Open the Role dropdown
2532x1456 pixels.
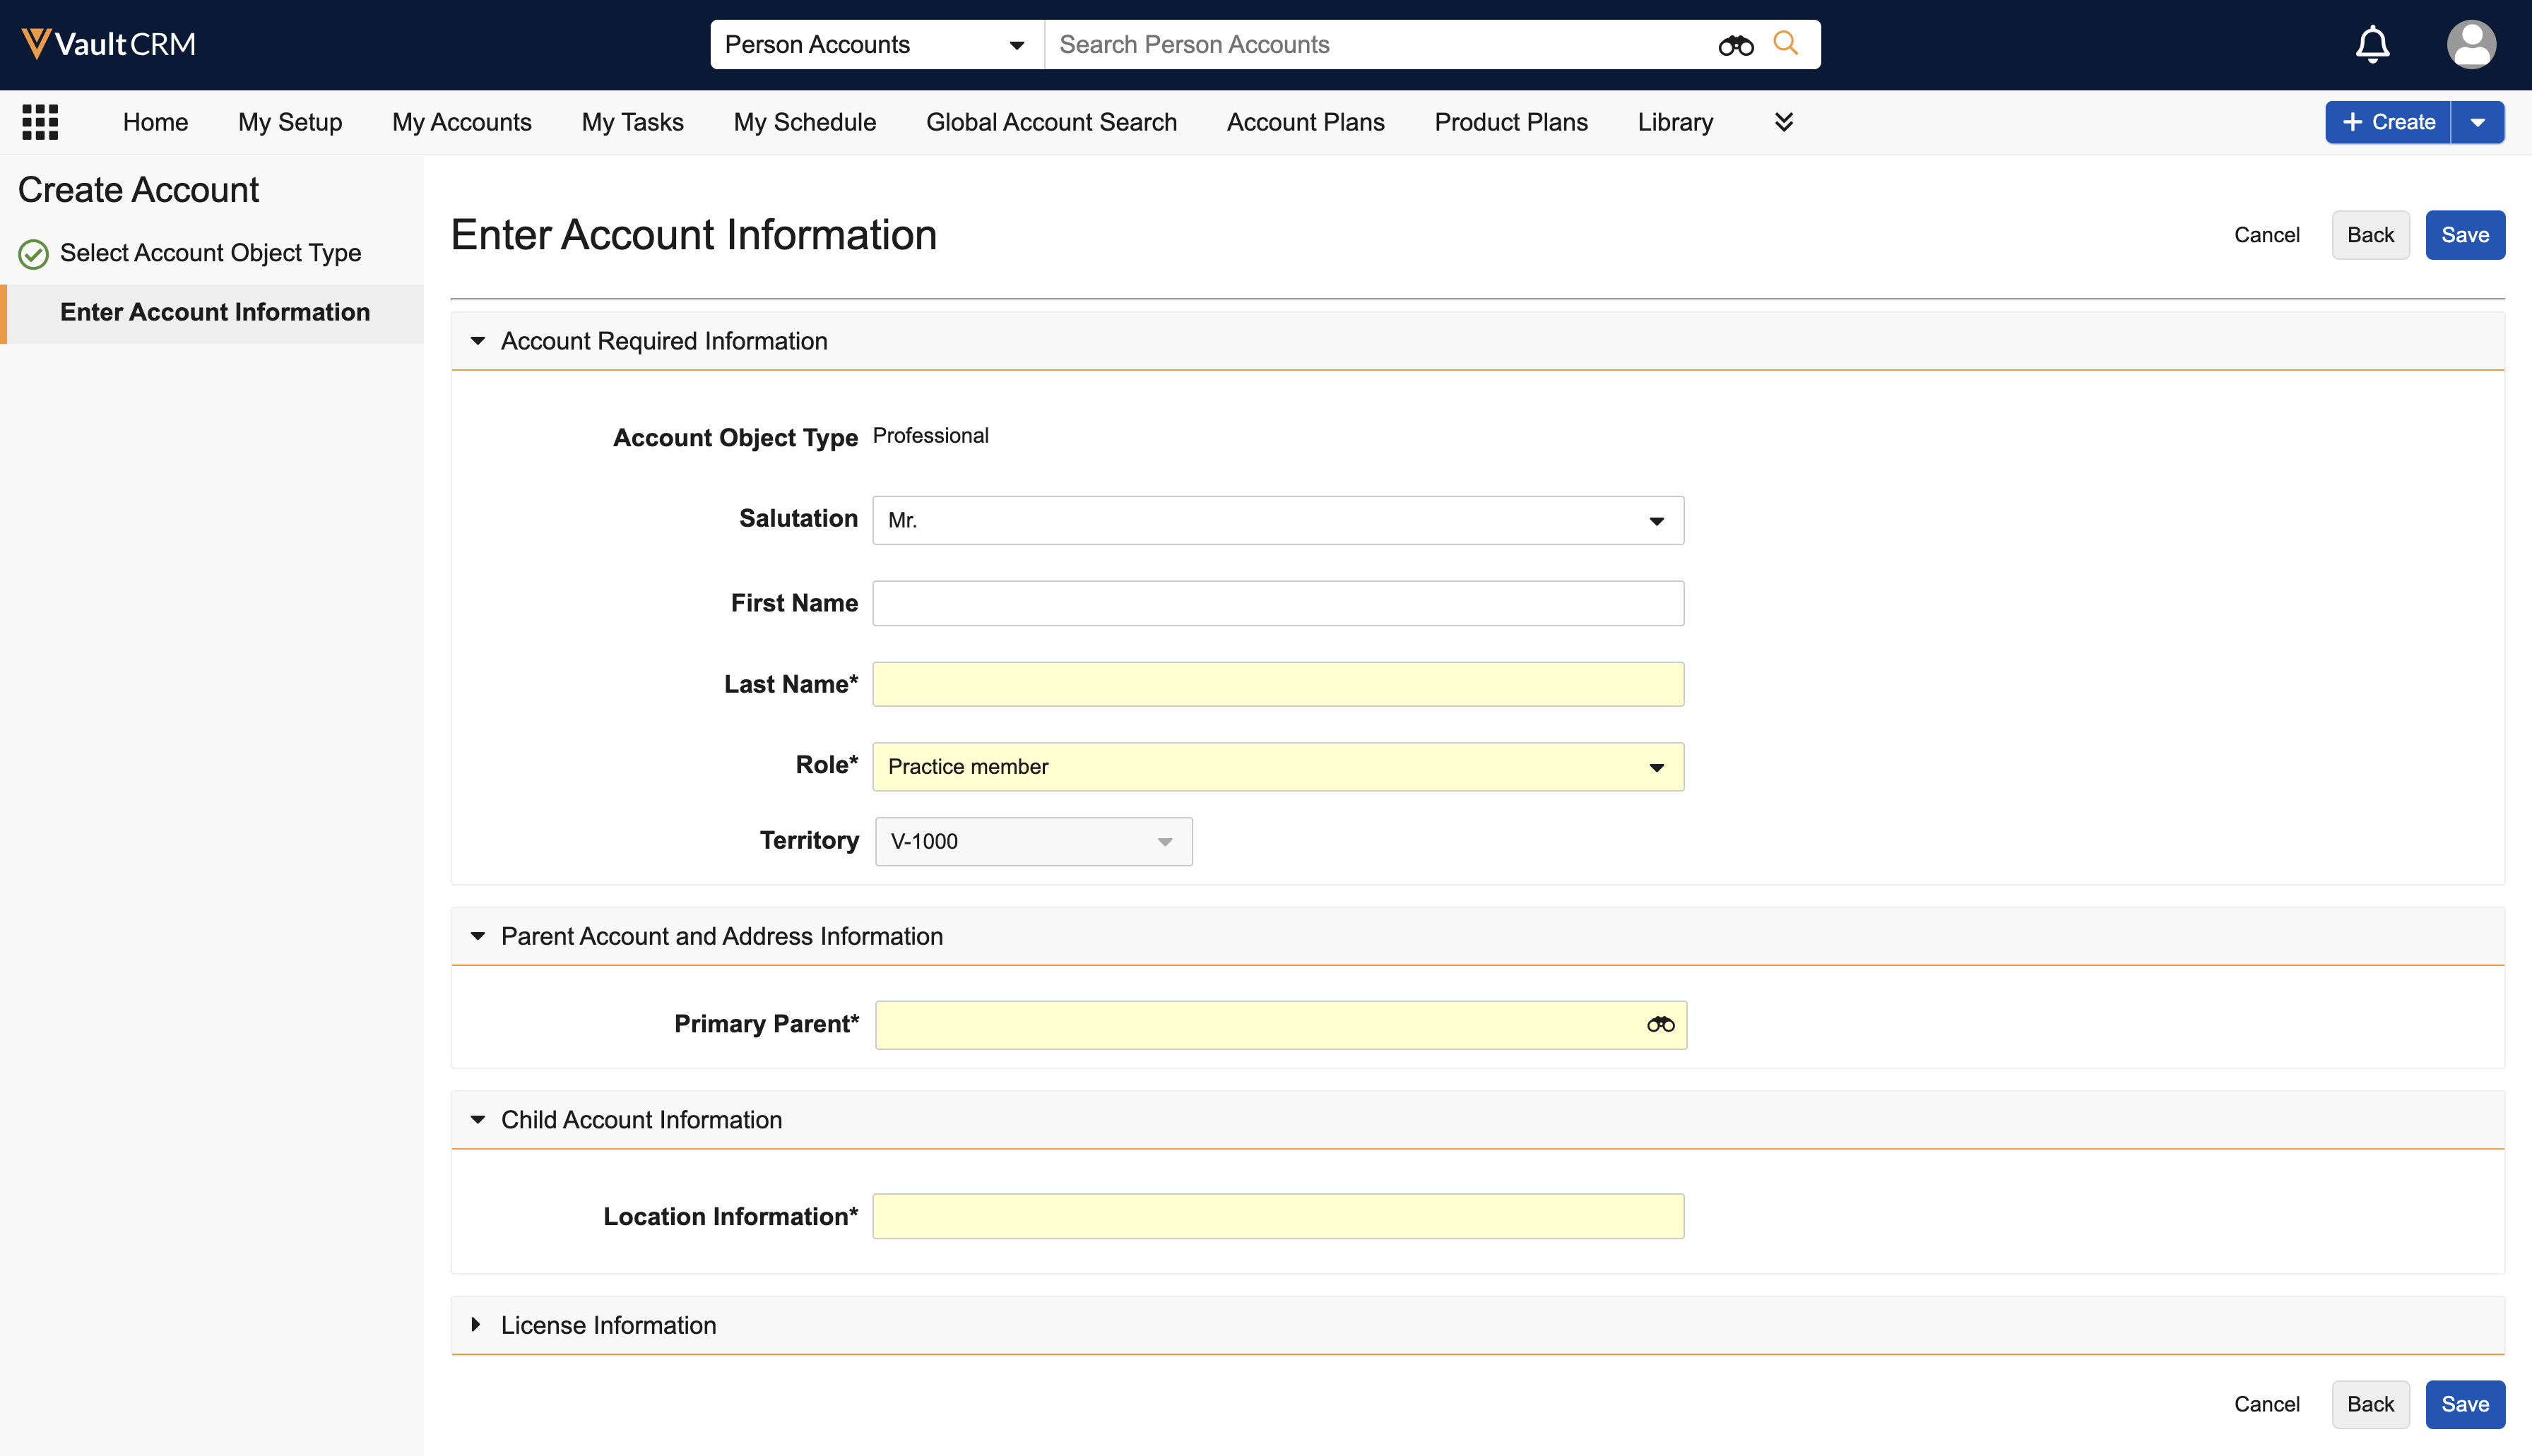click(1277, 767)
